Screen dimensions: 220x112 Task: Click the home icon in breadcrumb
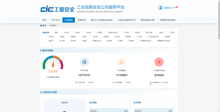pyautogui.click(x=41, y=26)
